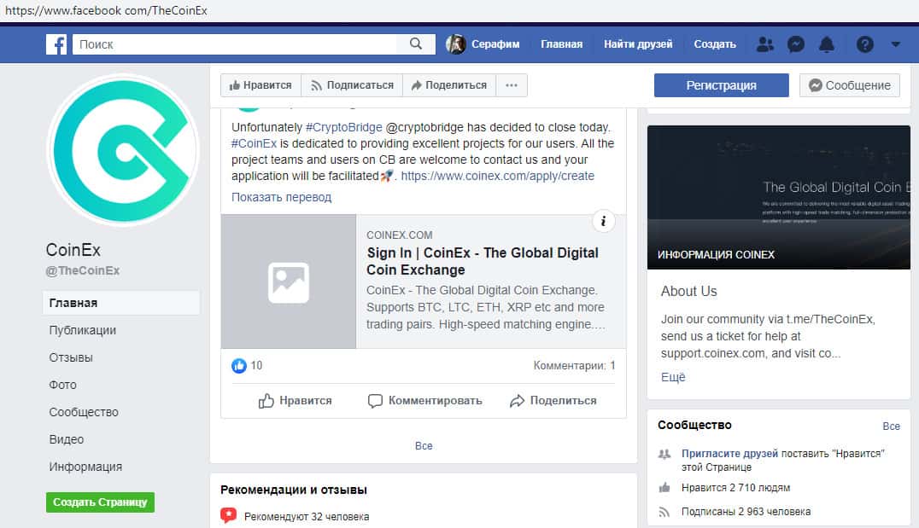Screen dimensions: 919x528
Task: Click the Подписаться button
Action: pyautogui.click(x=352, y=85)
